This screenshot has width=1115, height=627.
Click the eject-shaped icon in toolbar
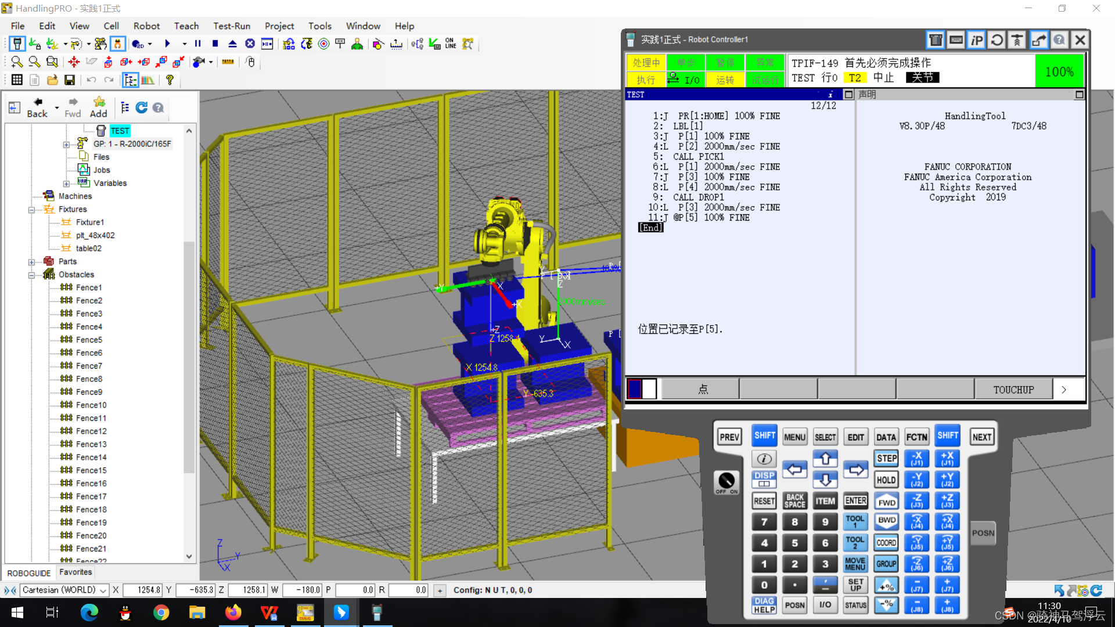point(232,44)
